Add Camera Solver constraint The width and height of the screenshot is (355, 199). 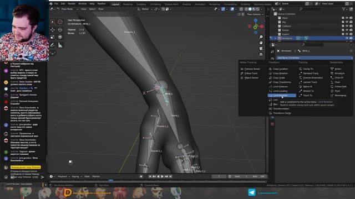(252, 69)
